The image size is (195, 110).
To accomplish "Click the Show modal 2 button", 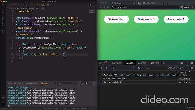I will [x=146, y=19].
